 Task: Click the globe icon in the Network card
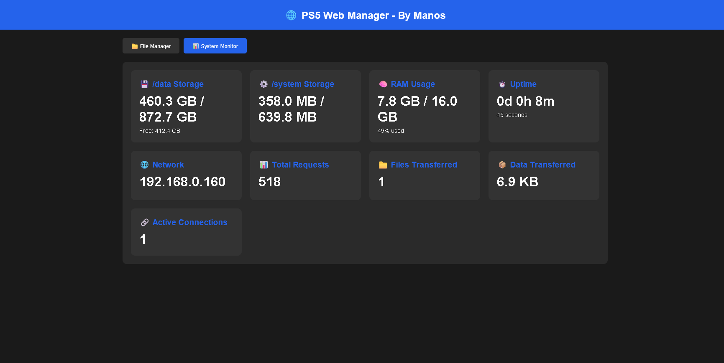[x=145, y=165]
